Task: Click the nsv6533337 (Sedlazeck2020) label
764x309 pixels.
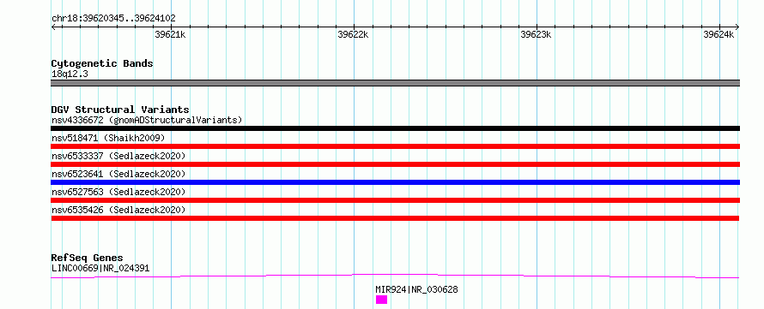Action: pos(118,156)
